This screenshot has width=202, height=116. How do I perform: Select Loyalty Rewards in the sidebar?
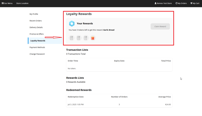coord(45,41)
